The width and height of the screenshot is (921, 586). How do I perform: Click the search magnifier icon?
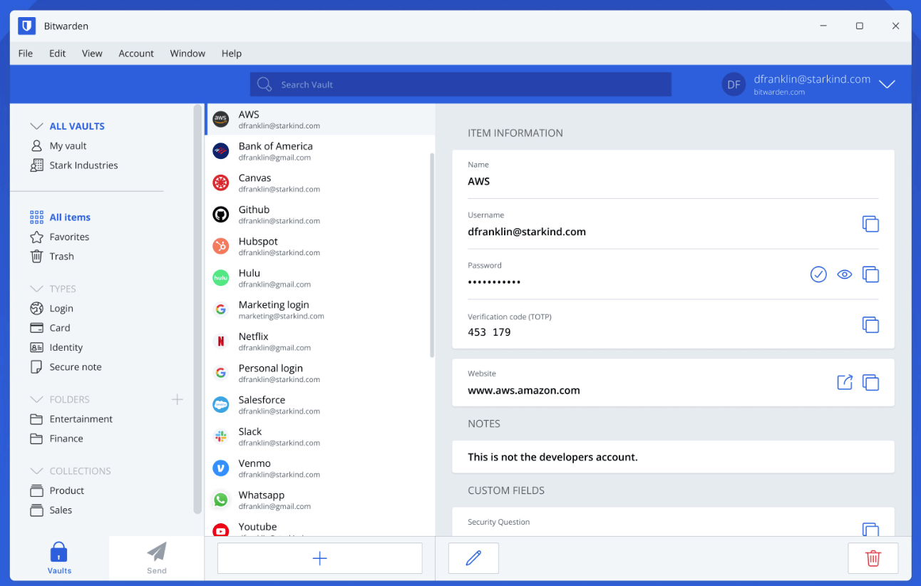point(264,84)
